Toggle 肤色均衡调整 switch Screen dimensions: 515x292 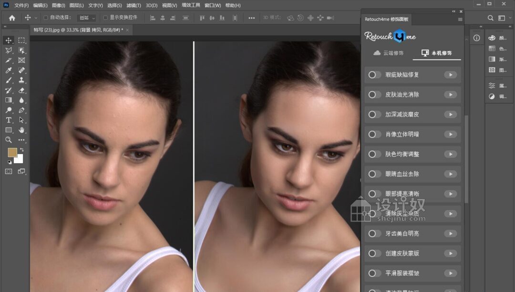[374, 154]
